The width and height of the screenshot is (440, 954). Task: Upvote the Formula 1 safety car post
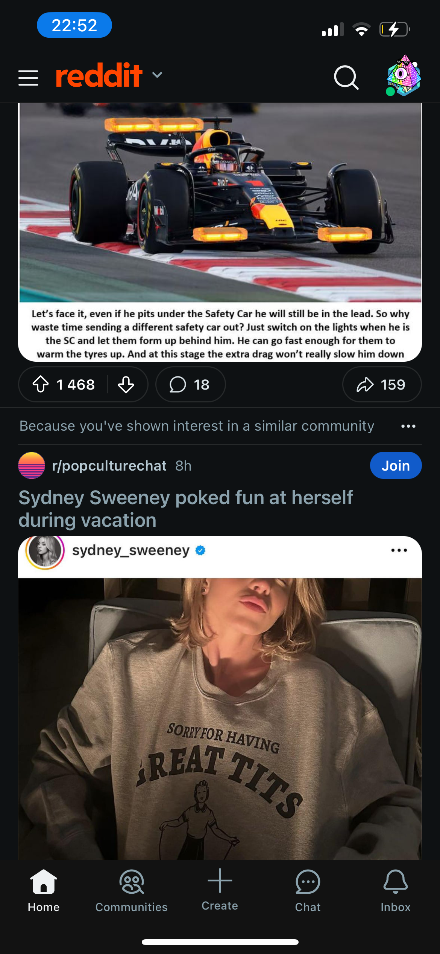tap(41, 384)
